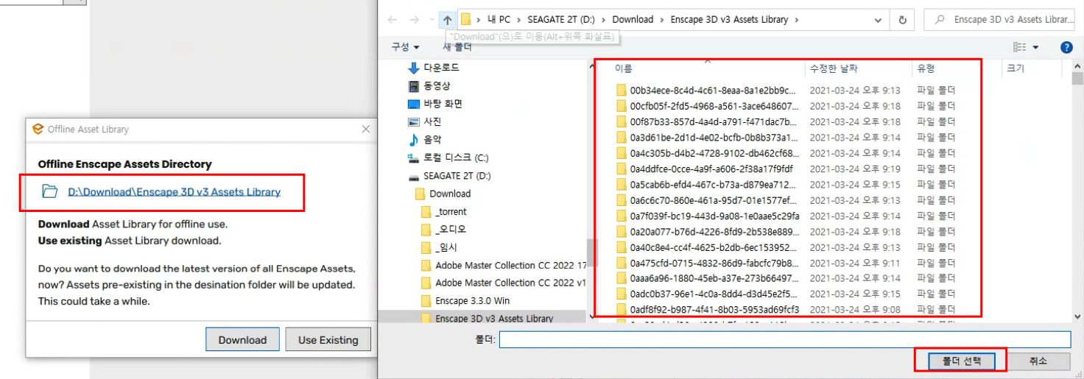The image size is (1084, 379).
Task: Click the blue help question mark icon
Action: (x=1066, y=47)
